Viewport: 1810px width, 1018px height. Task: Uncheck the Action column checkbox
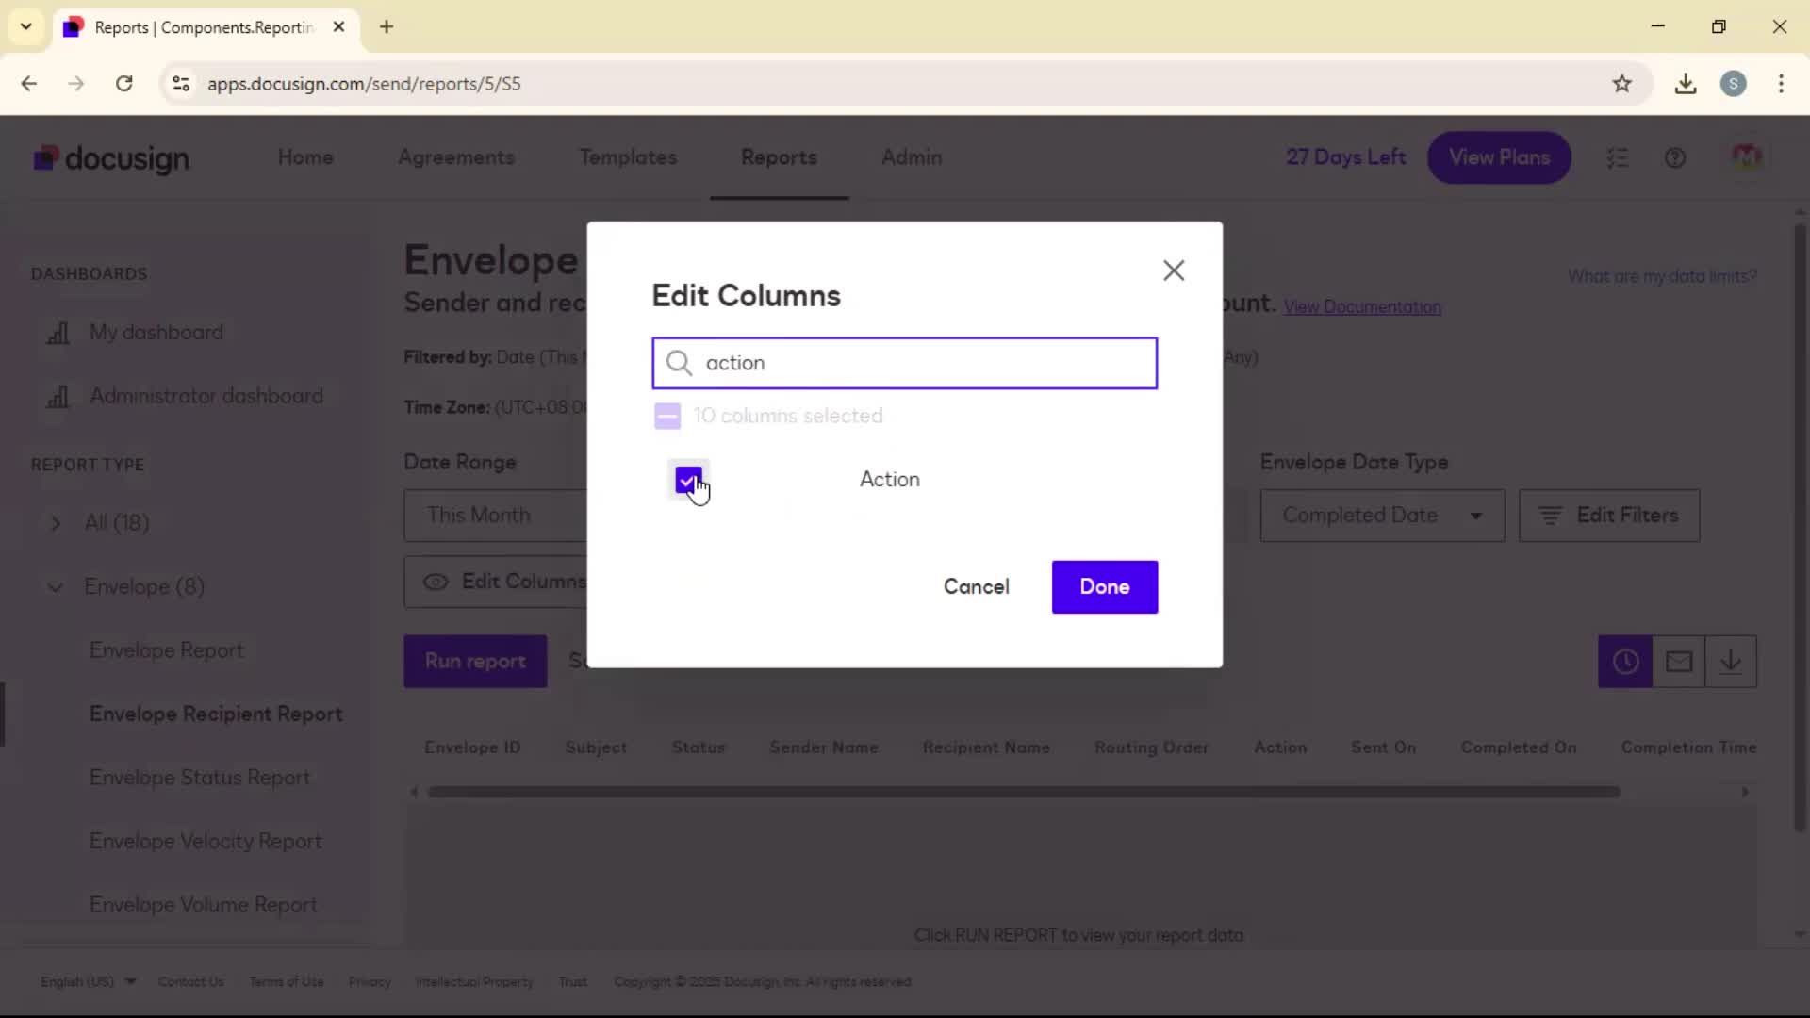click(688, 480)
